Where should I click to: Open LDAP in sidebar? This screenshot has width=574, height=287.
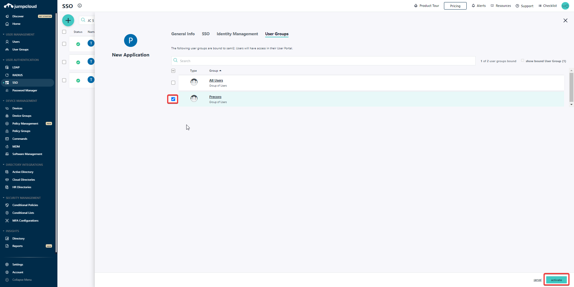(x=16, y=67)
